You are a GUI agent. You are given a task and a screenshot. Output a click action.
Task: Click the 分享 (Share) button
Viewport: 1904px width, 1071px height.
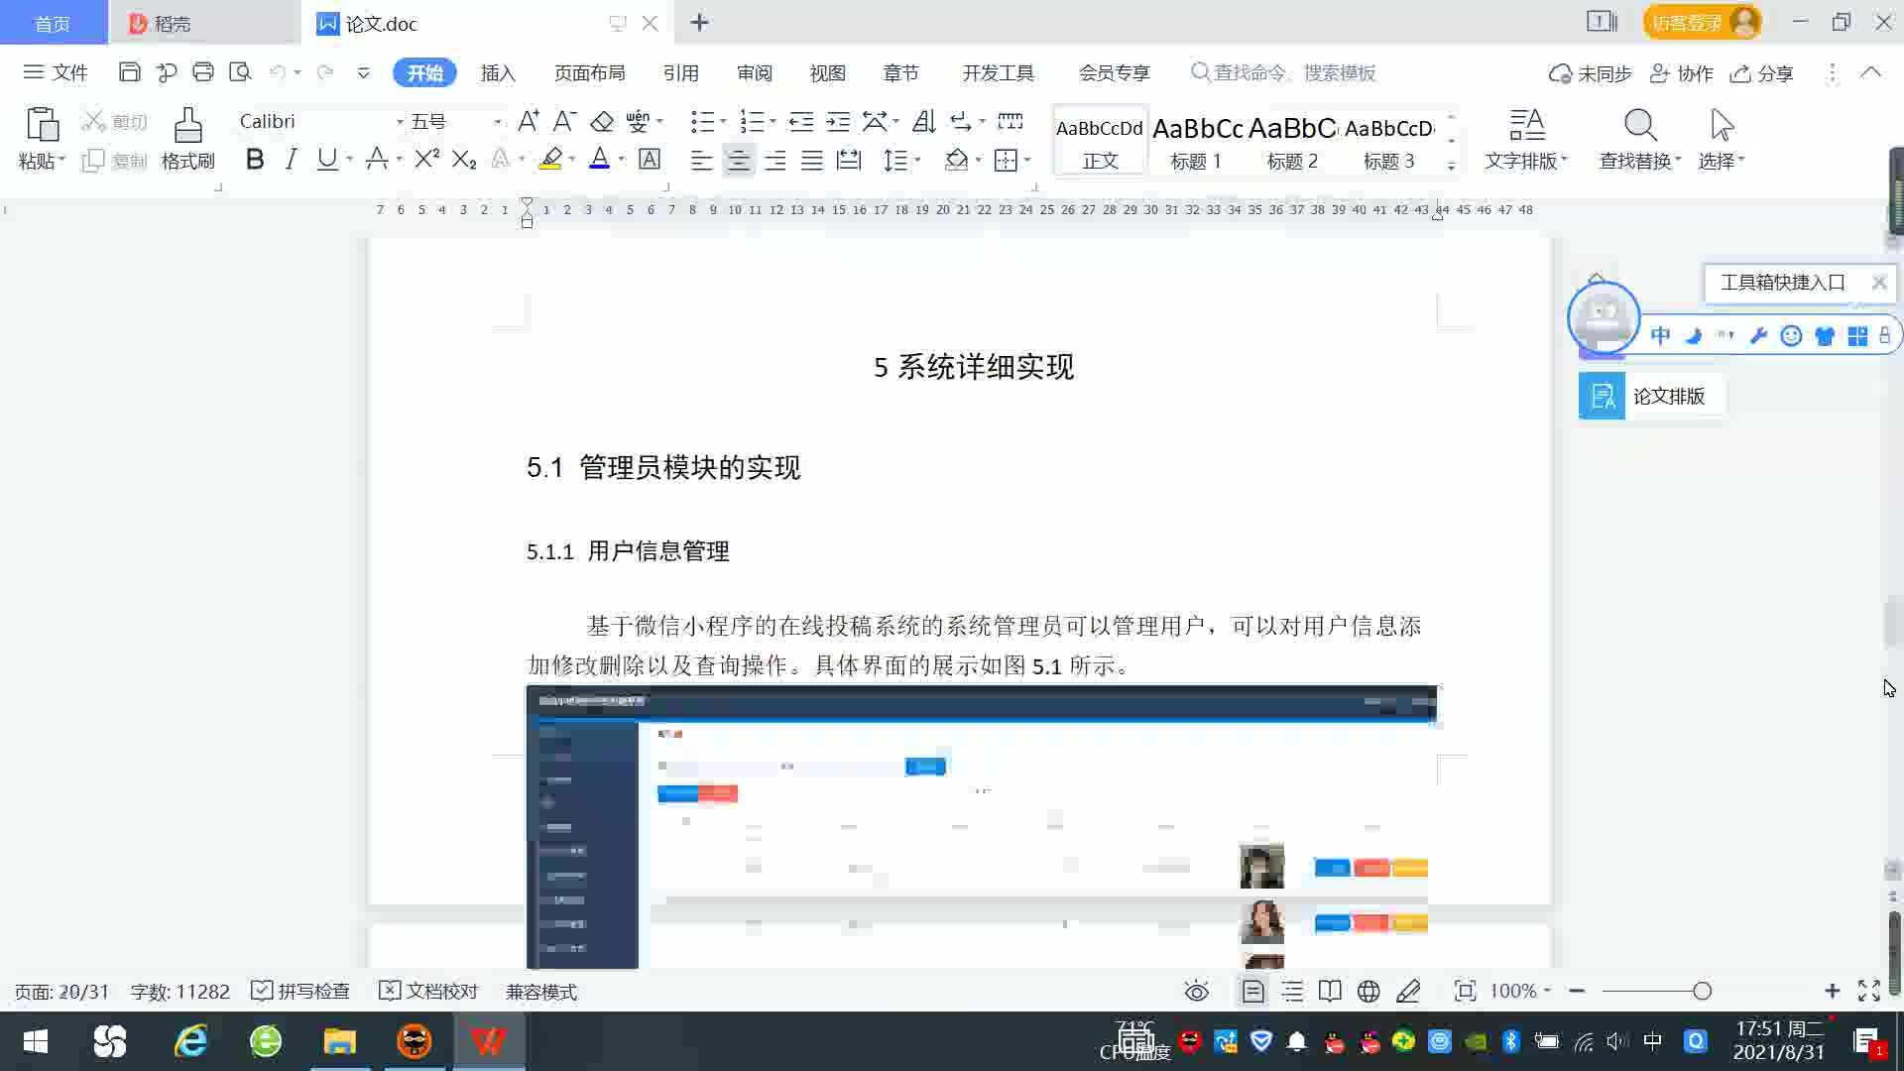coord(1762,73)
